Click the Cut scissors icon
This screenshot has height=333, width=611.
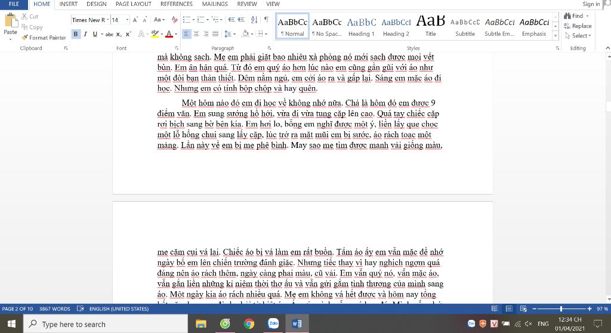click(x=24, y=16)
